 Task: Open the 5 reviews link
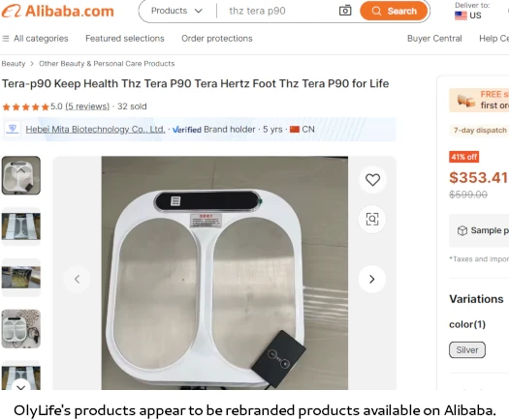[87, 106]
